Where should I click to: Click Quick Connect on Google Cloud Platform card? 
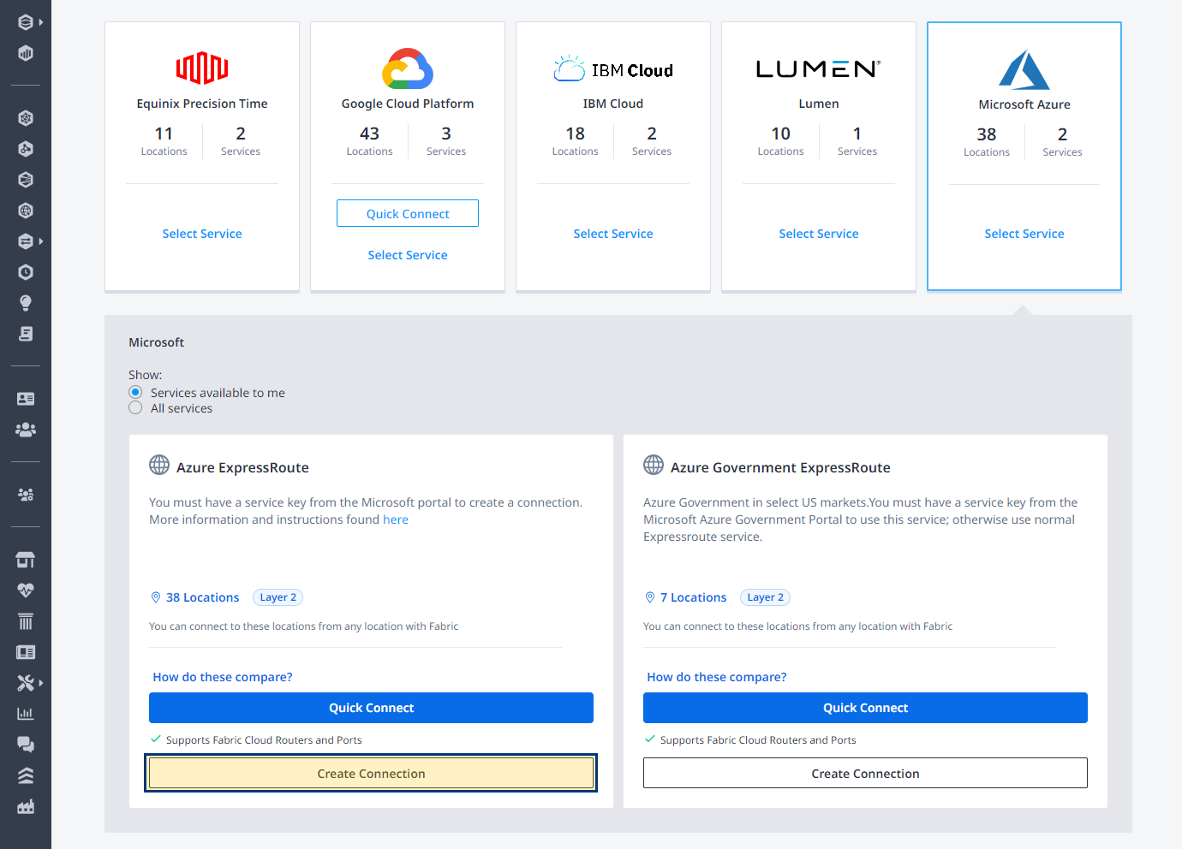pos(408,213)
